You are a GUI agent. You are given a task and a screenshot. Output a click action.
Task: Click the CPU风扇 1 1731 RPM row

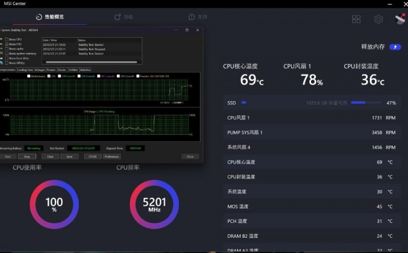tap(312, 118)
